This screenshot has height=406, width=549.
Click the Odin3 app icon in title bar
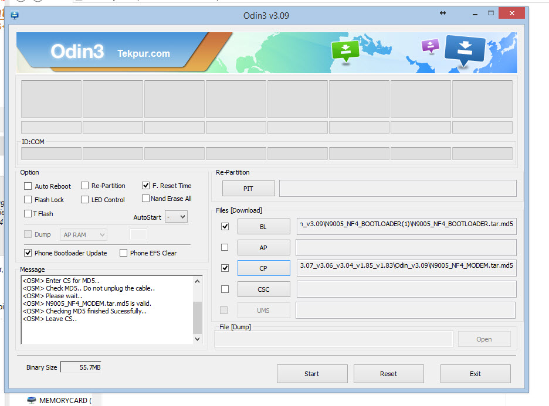click(x=15, y=15)
